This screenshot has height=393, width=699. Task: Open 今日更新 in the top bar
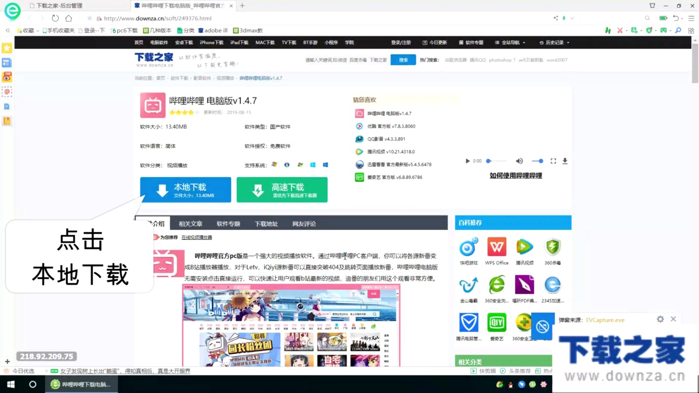(x=435, y=42)
